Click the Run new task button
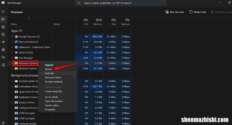 [x=174, y=12]
